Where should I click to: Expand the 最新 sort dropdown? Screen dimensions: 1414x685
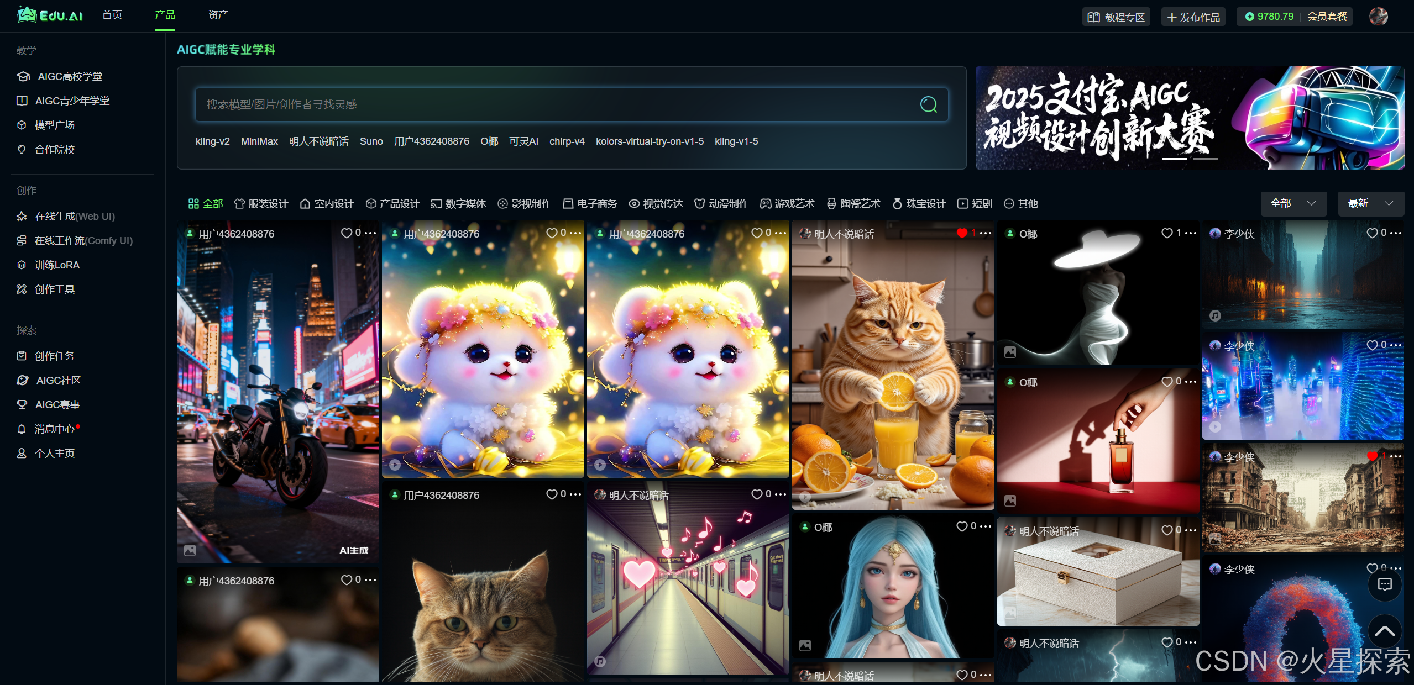click(x=1370, y=203)
